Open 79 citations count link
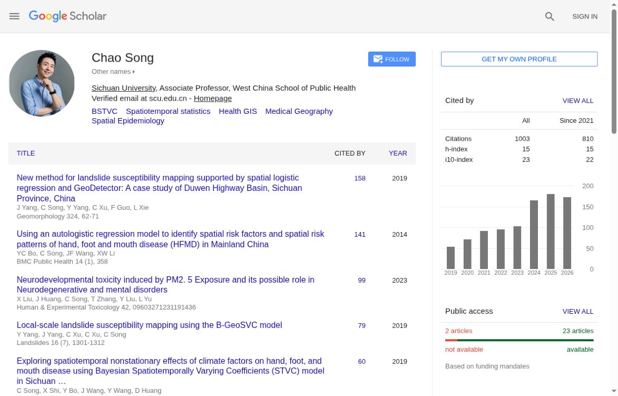 coord(361,326)
